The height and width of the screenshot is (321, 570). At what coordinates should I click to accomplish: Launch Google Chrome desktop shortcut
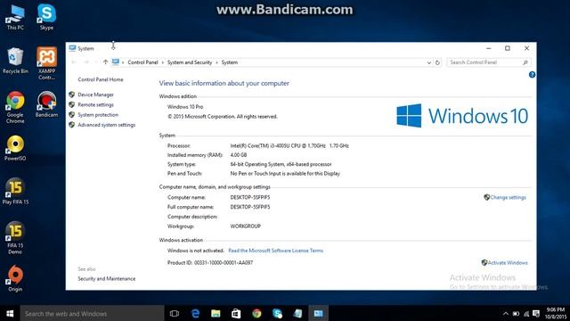pyautogui.click(x=15, y=107)
